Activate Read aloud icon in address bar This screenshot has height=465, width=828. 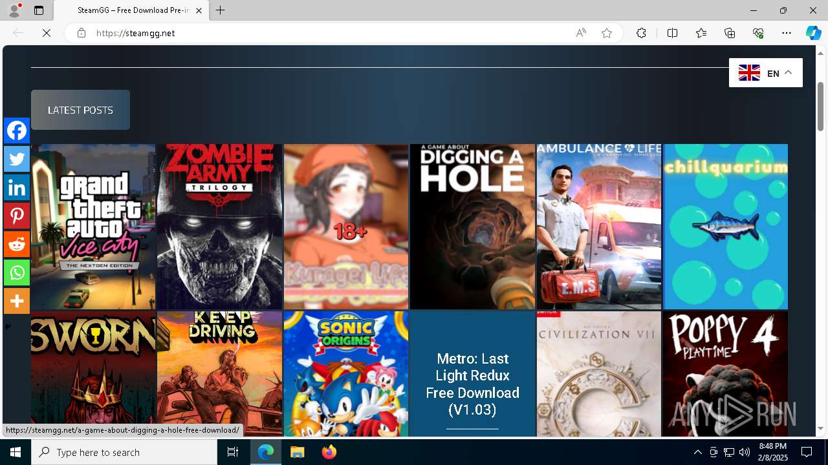581,33
